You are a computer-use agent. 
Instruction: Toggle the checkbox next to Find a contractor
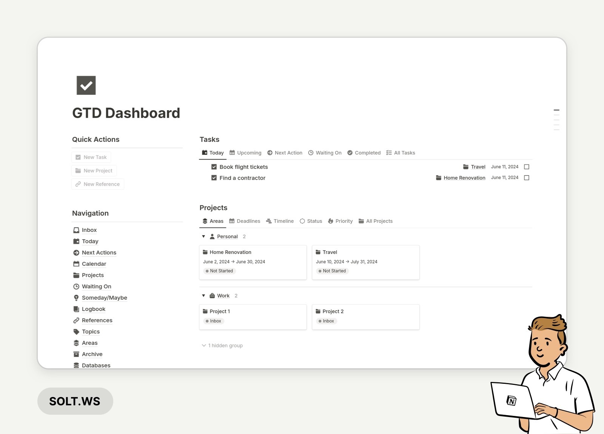point(214,178)
